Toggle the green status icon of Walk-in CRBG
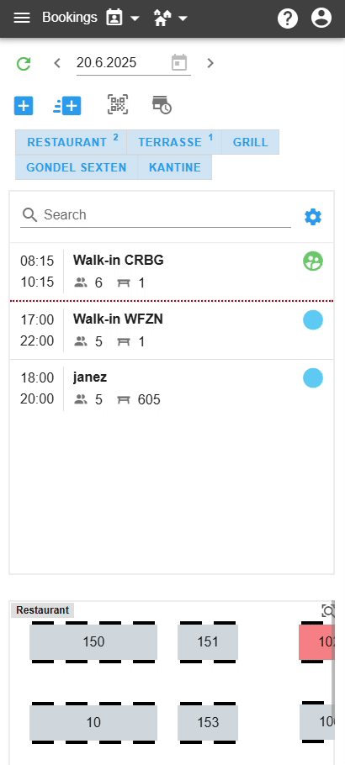Viewport: 345px width, 765px height. pos(313,261)
